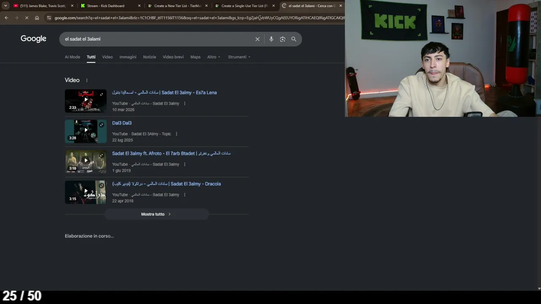Click the browser address bar URL
Viewport: 541px width, 304px height.
[199, 18]
